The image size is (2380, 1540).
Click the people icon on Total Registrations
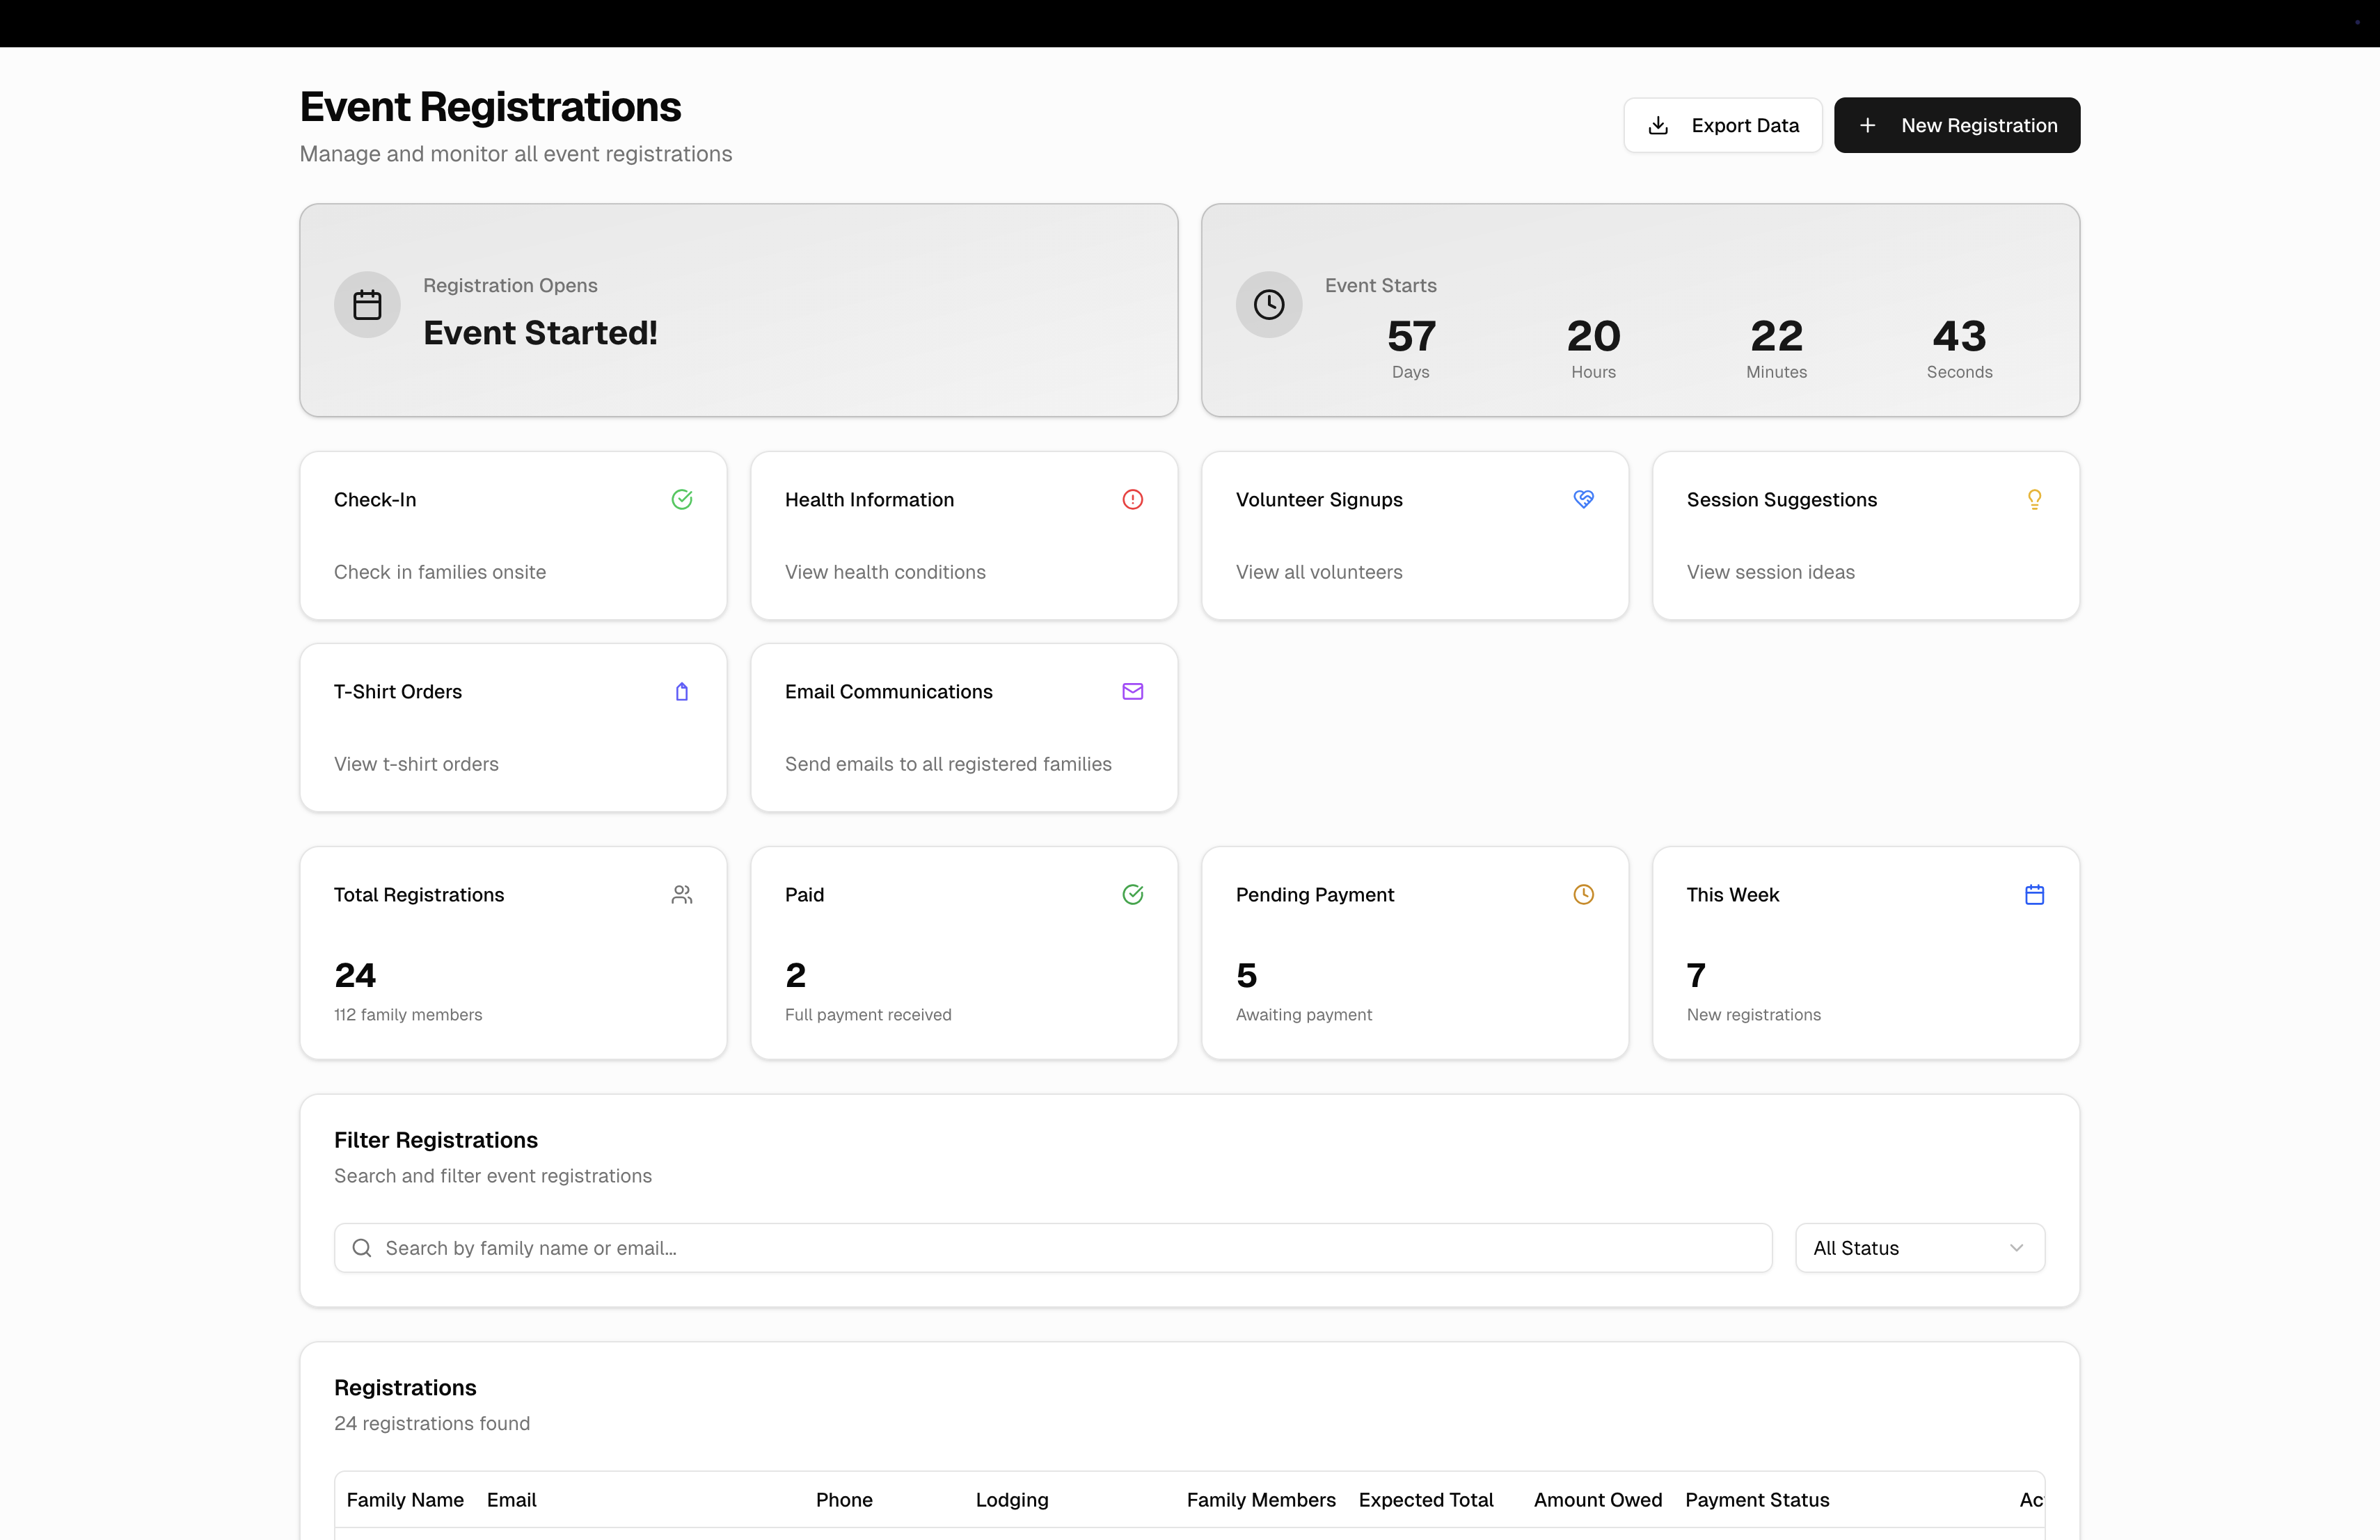pos(682,895)
